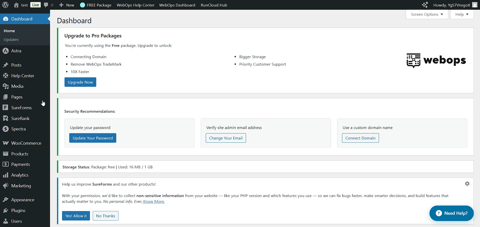480x227 pixels.
Task: Click the WooCommerce icon in sidebar
Action: click(x=5, y=143)
